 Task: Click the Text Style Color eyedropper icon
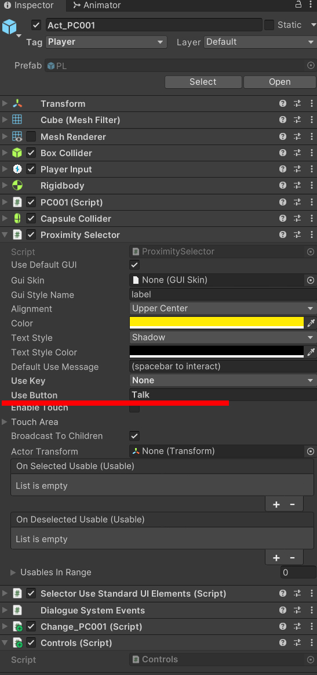point(311,352)
